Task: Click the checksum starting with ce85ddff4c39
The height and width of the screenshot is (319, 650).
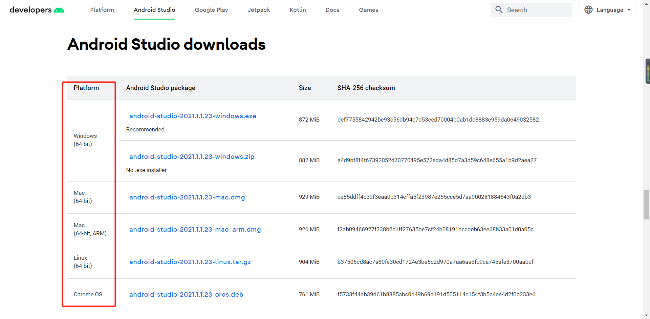Action: 434,197
